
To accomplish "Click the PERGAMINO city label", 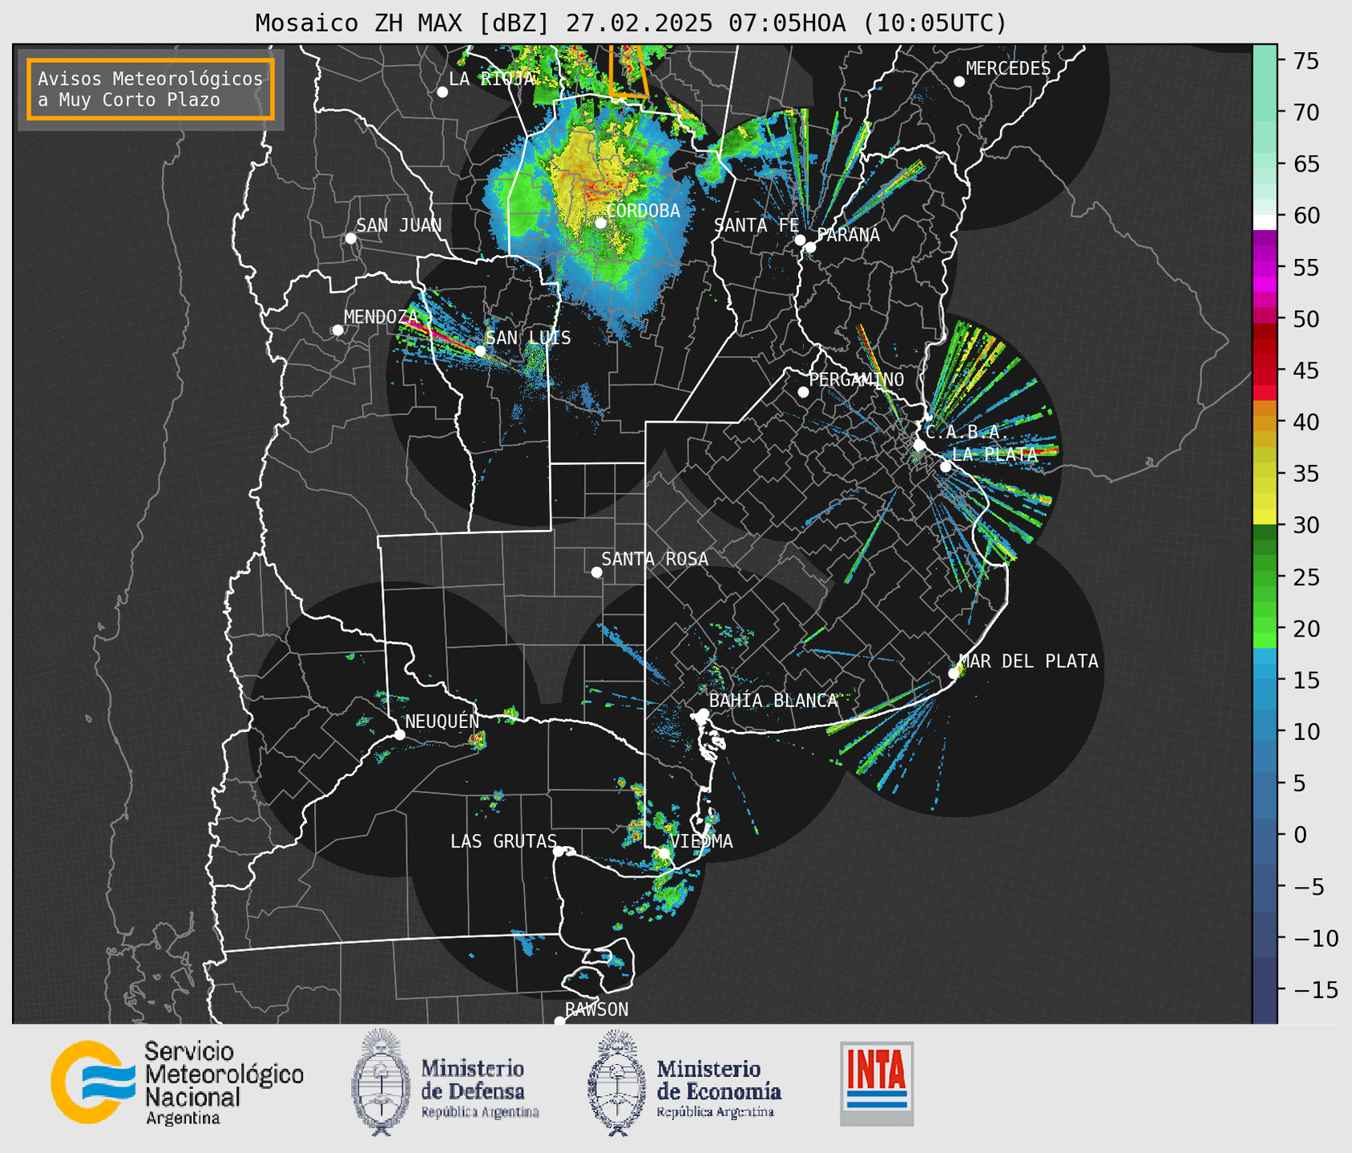I will pyautogui.click(x=856, y=379).
